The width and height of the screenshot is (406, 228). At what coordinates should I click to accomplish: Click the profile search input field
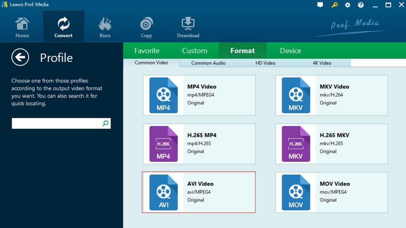56,123
